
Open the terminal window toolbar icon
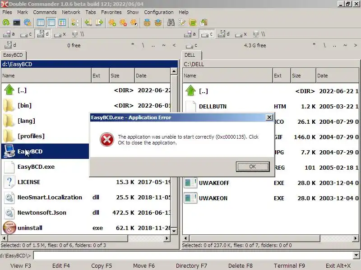coord(17,22)
